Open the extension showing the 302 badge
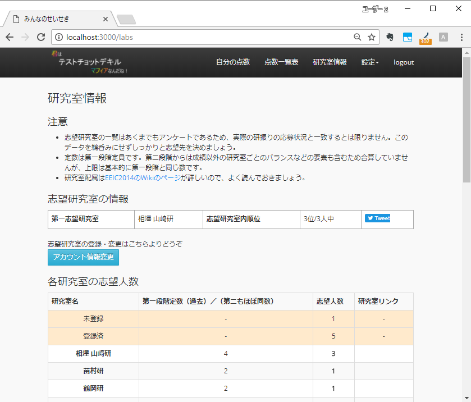Viewport: 471px width, 402px height. click(x=426, y=38)
